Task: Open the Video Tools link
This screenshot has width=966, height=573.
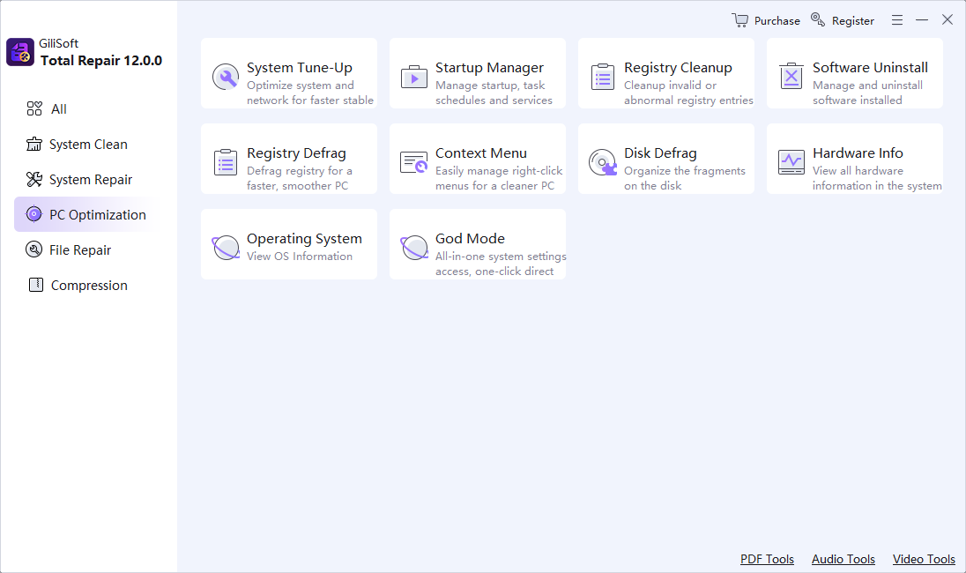Action: click(x=924, y=559)
